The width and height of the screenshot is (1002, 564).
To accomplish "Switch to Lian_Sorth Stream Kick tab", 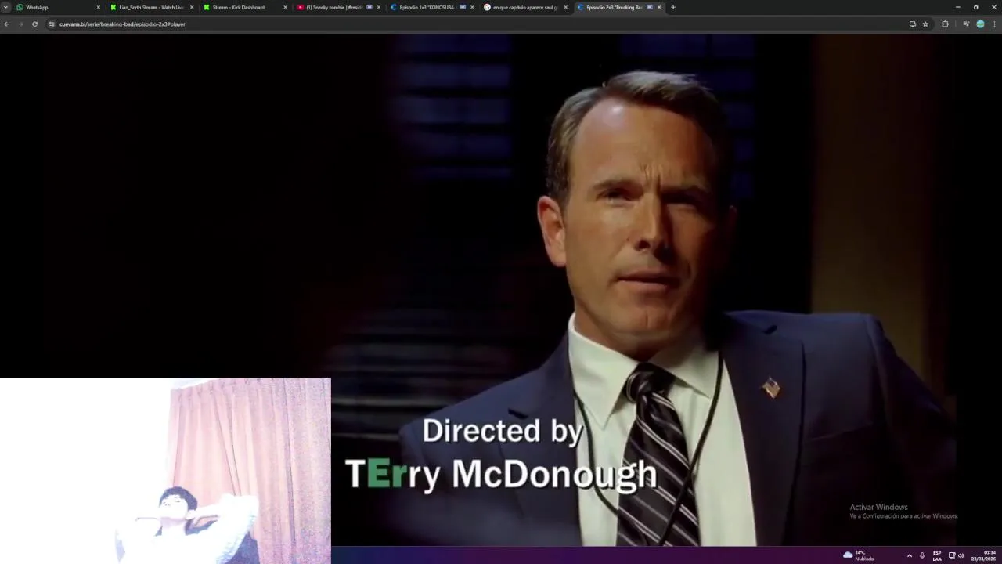I will tap(152, 7).
